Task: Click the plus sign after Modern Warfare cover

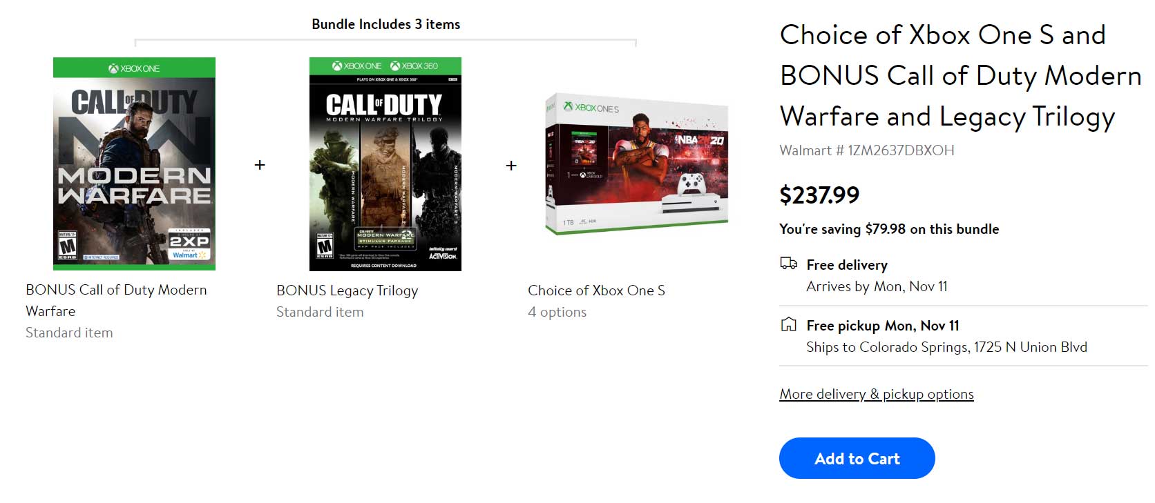Action: pyautogui.click(x=260, y=165)
